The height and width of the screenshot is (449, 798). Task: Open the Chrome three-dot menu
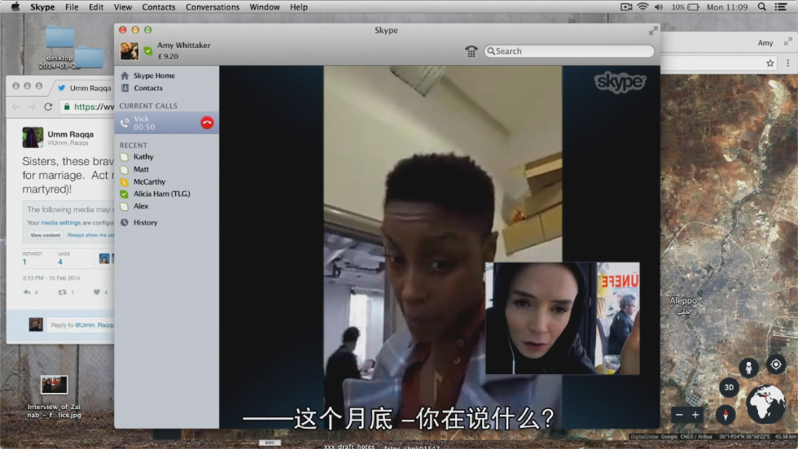(788, 63)
